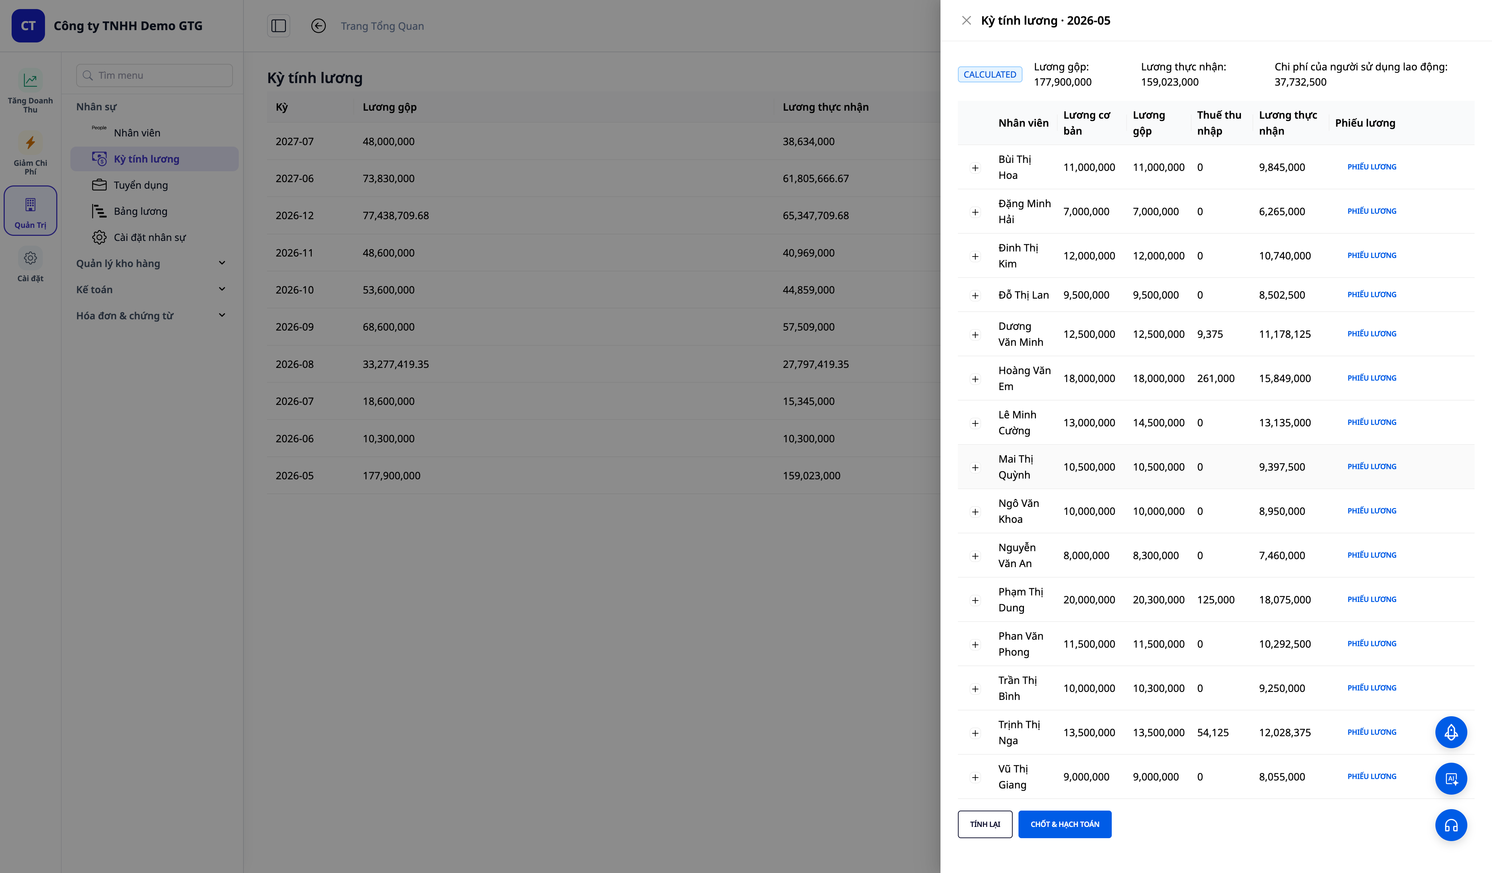The image size is (1492, 873).
Task: Open the Bảng lương menu item
Action: (x=154, y=211)
